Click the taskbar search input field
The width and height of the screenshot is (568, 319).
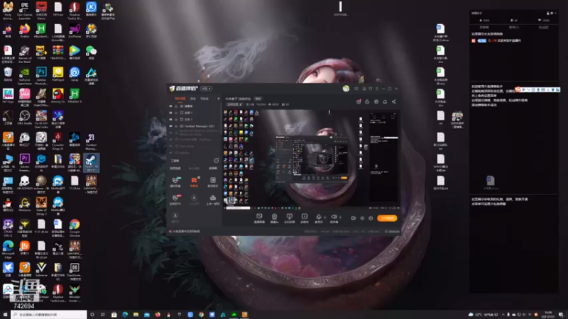point(49,315)
